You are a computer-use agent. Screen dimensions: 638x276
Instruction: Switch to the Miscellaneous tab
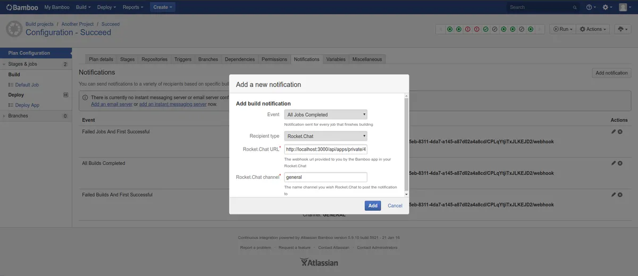pos(367,59)
